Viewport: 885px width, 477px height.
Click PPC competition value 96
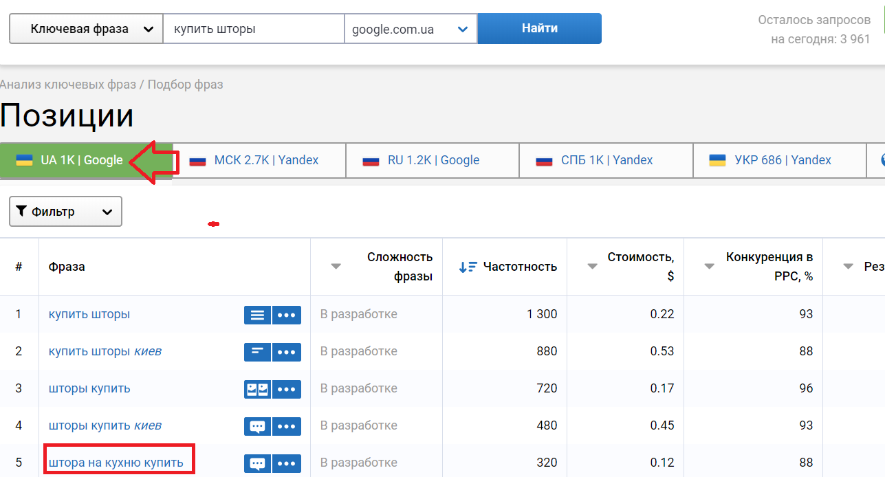coord(806,388)
